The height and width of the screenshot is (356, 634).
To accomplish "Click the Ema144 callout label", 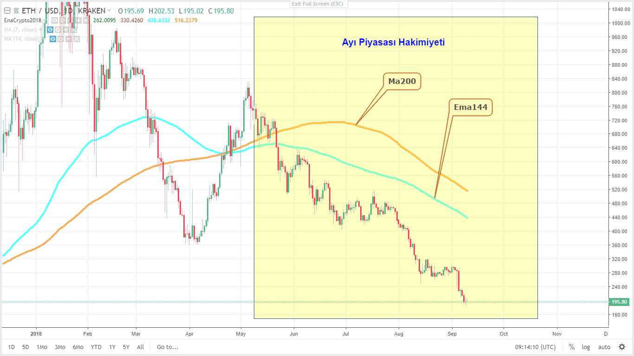I will [x=471, y=107].
